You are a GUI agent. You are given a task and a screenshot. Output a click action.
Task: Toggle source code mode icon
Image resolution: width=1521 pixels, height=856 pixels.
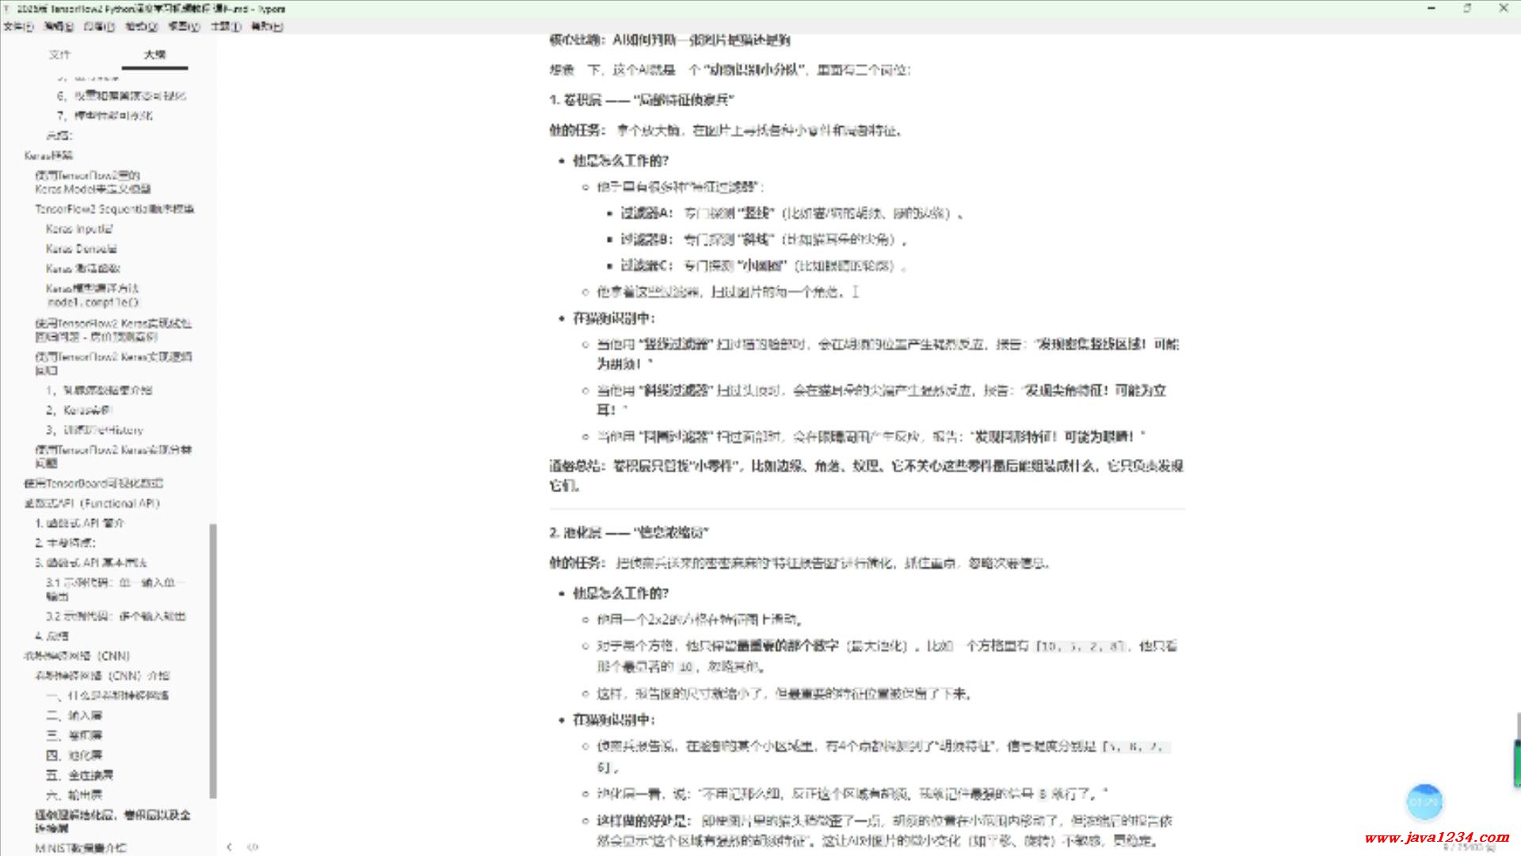tap(253, 847)
